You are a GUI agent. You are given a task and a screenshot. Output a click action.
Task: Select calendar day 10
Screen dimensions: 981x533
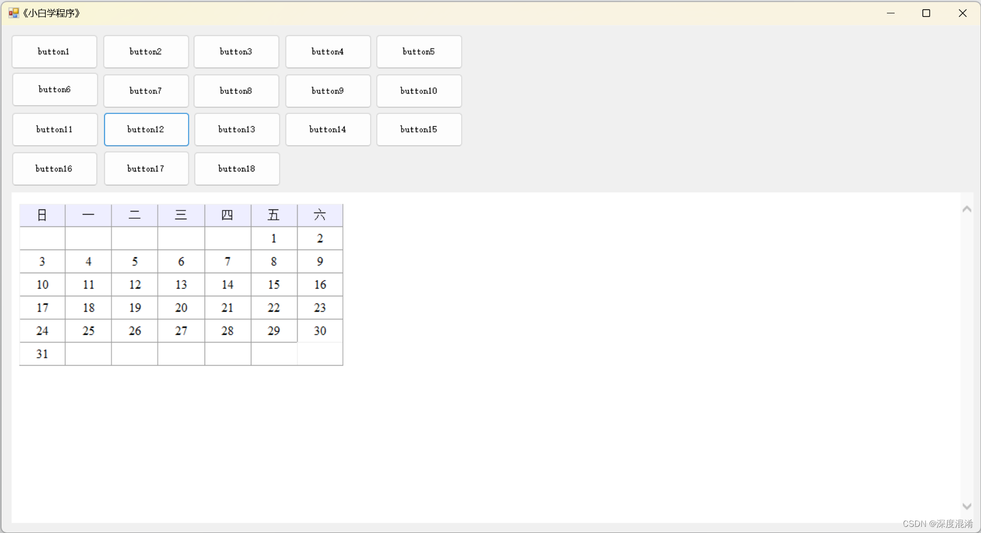[42, 284]
